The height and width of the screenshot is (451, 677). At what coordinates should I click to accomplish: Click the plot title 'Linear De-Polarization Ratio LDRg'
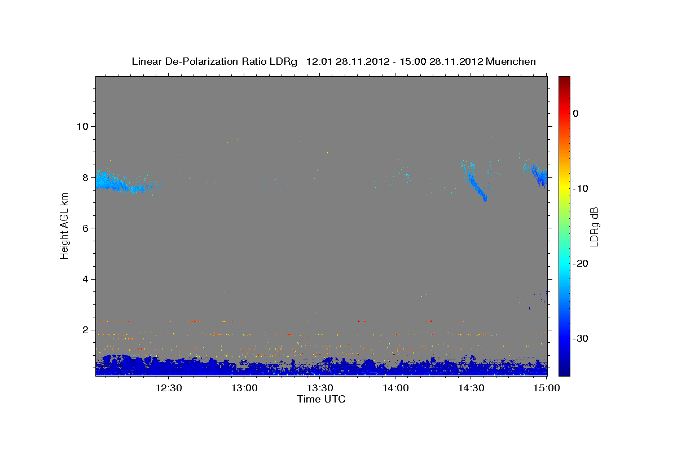[214, 61]
